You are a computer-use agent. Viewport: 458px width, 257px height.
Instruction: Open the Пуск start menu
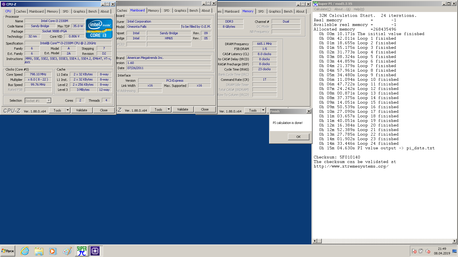coord(8,251)
